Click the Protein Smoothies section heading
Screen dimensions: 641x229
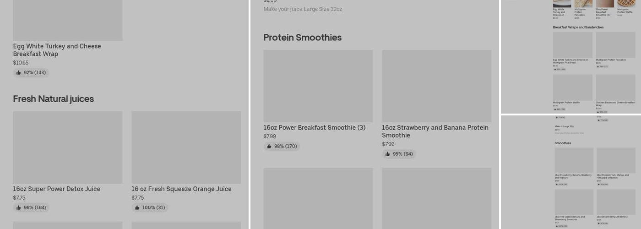click(x=302, y=38)
